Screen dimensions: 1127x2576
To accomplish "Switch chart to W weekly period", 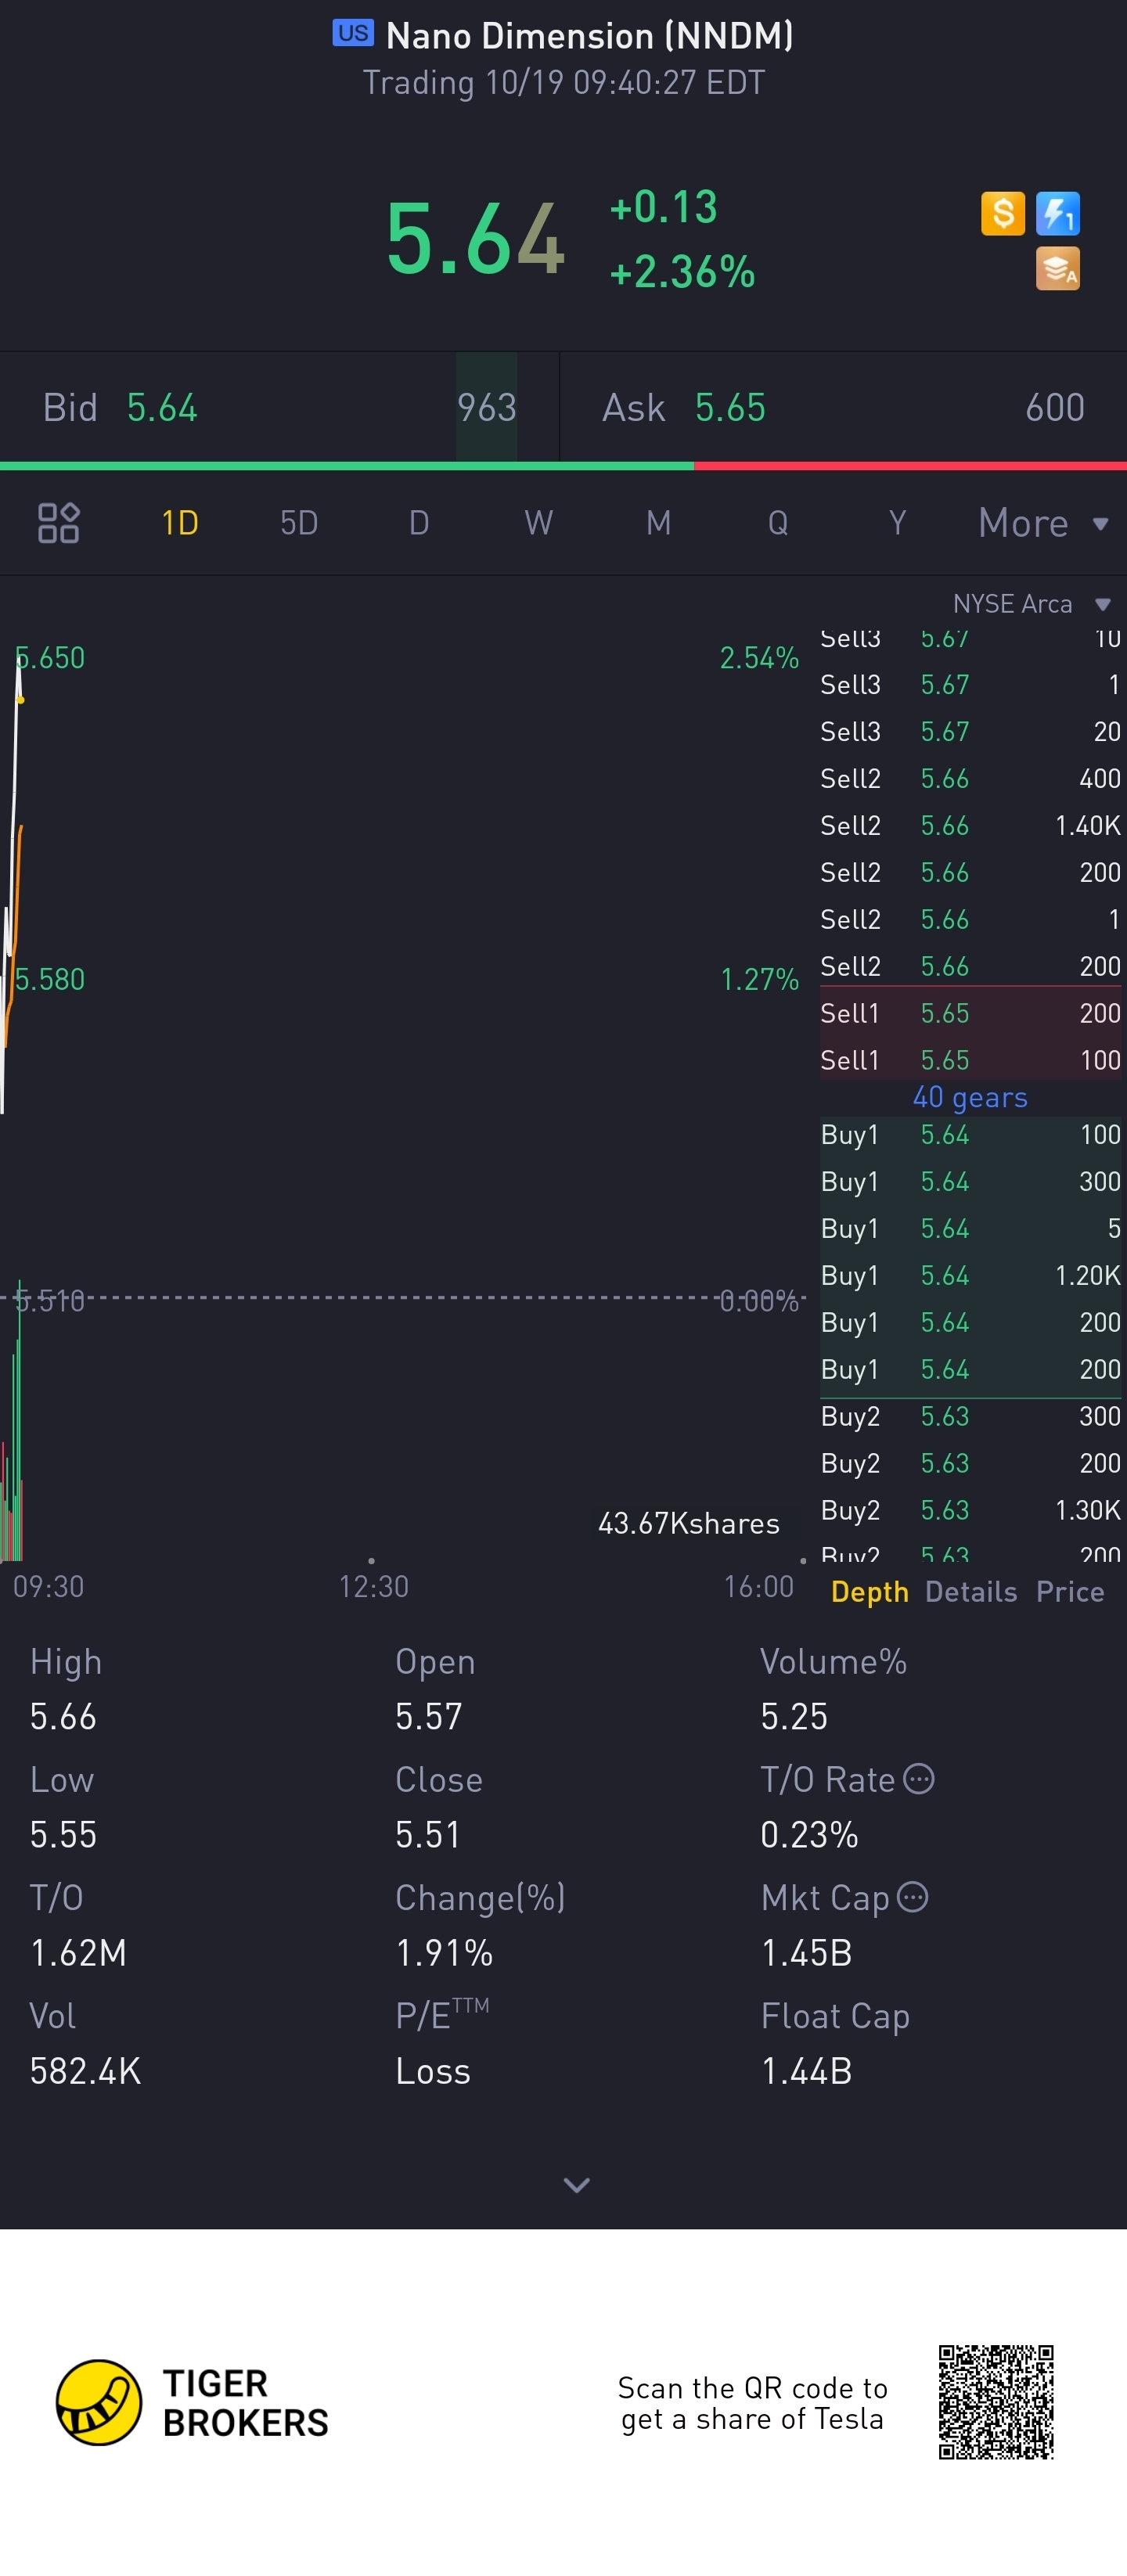I will coord(538,522).
